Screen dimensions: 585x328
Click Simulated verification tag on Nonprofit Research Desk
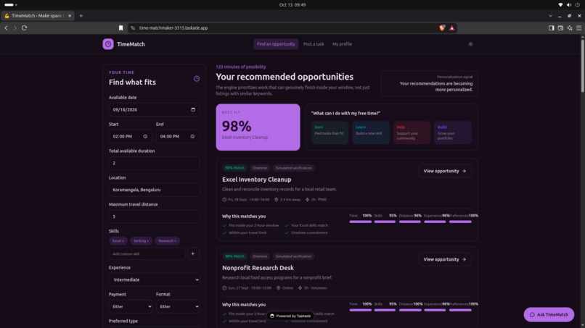(x=293, y=256)
